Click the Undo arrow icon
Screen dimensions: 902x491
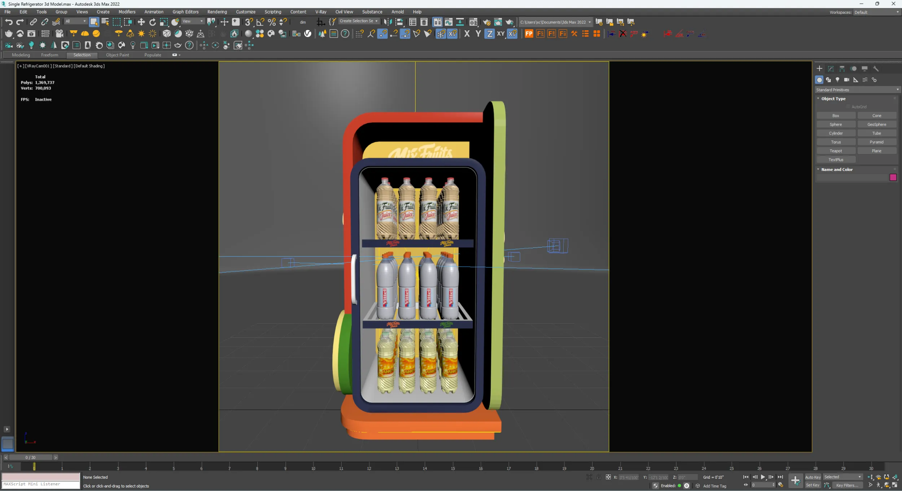click(9, 22)
